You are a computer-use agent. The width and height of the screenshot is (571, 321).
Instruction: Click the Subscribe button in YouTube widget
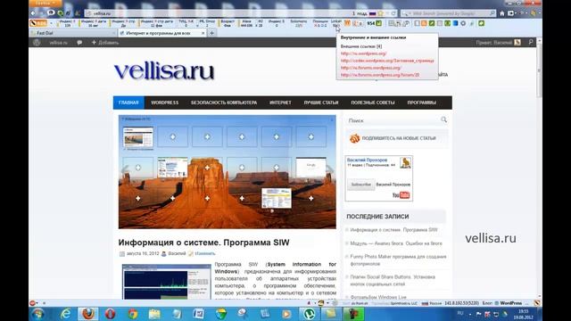pyautogui.click(x=360, y=185)
